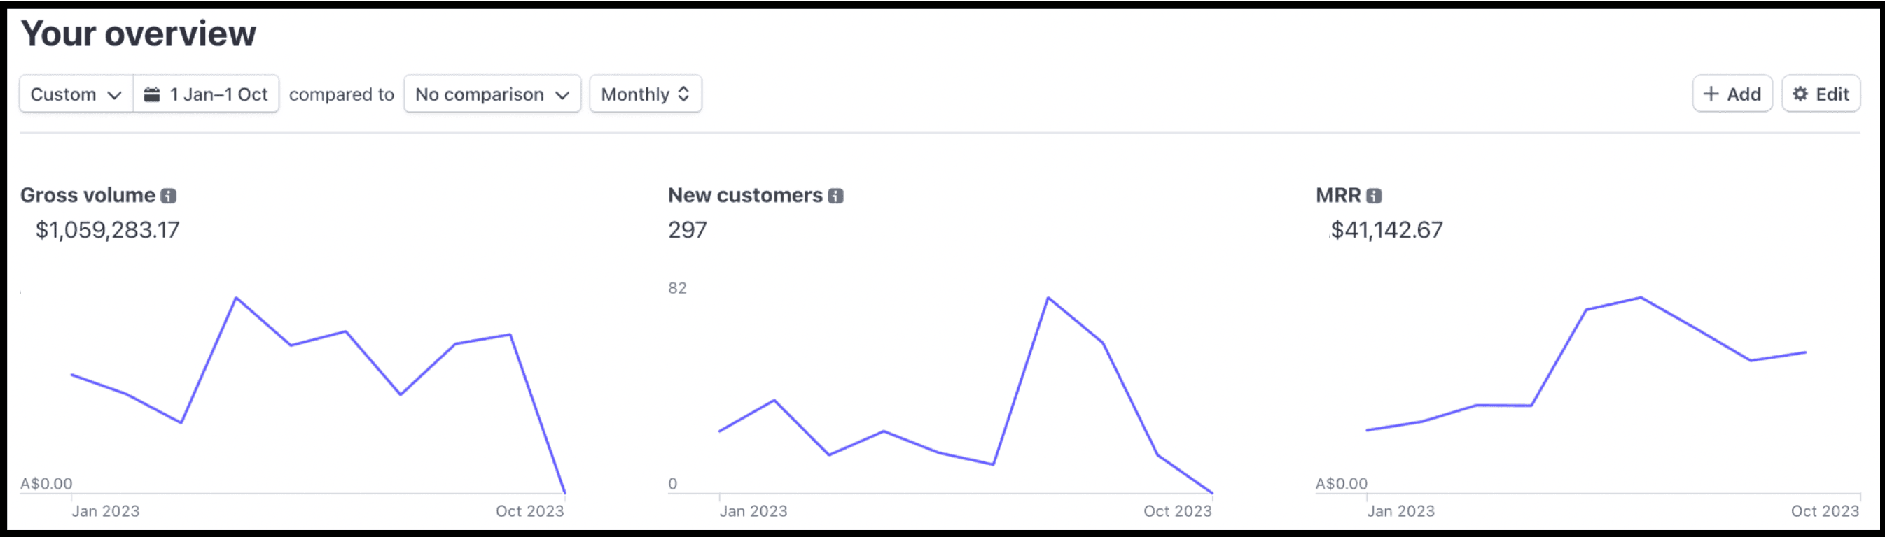1885x537 pixels.
Task: Click the $41,142.67 MRR value
Action: (1386, 230)
